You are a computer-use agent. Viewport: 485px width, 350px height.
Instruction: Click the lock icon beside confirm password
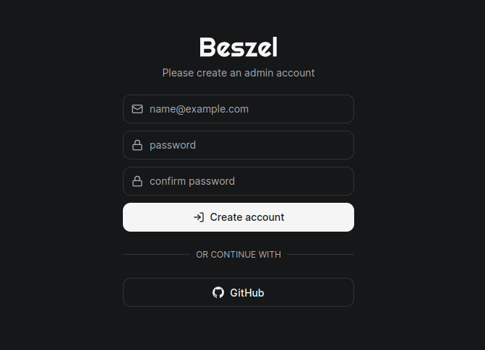[137, 181]
